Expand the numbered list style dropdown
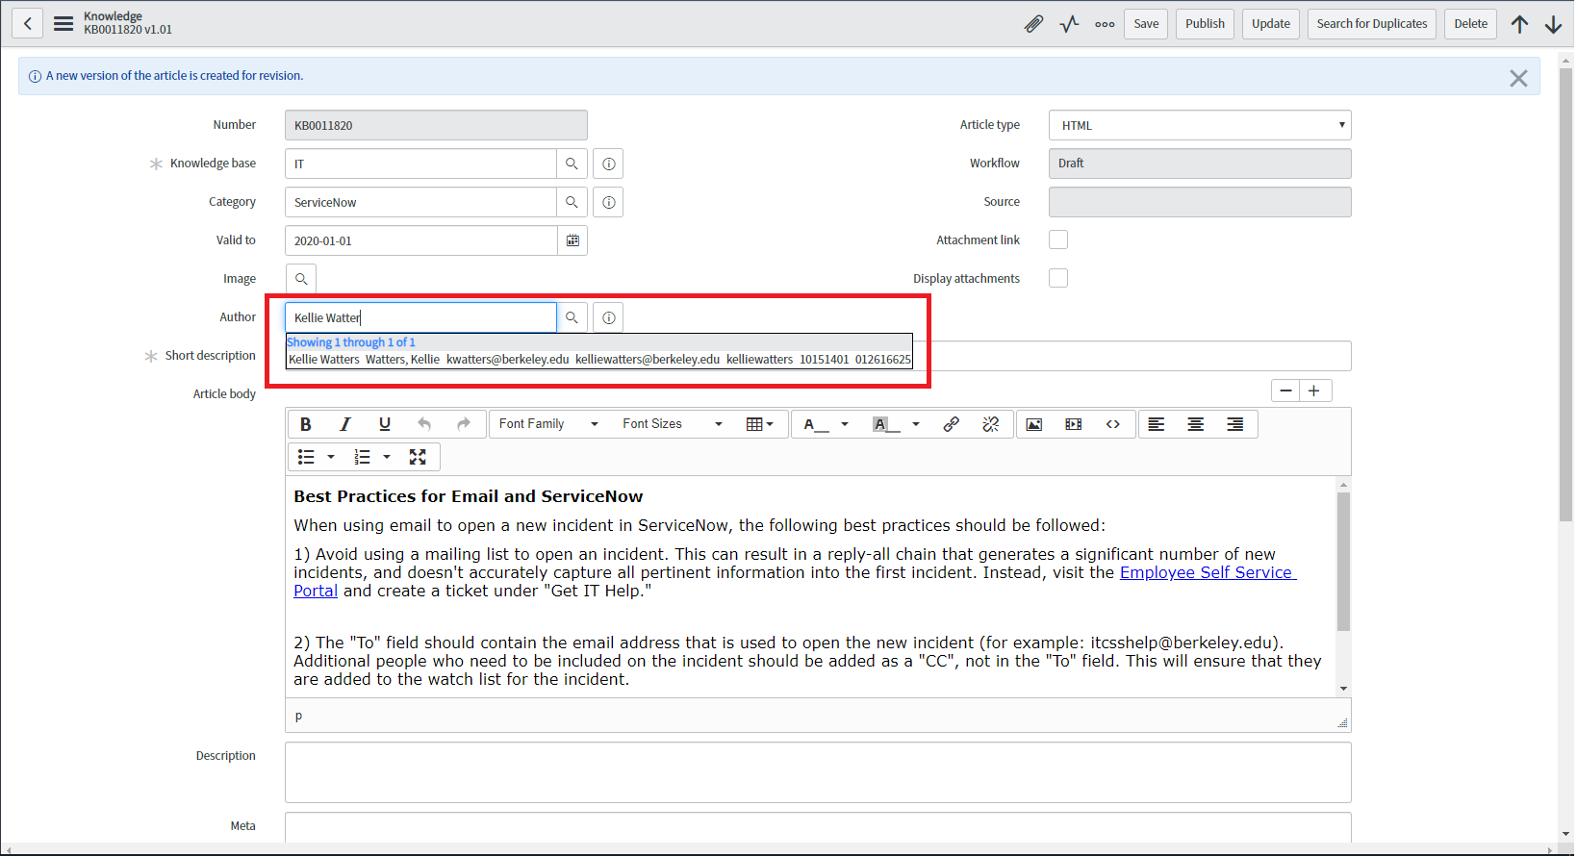 click(387, 457)
